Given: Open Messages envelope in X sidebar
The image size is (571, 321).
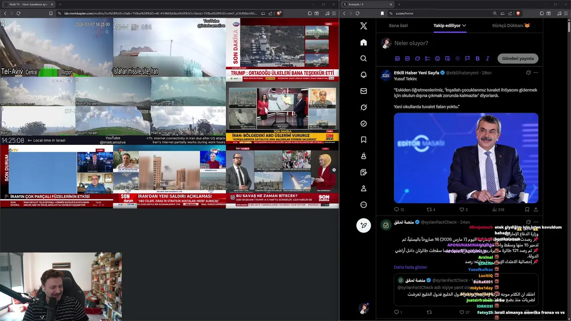Looking at the screenshot, I should (x=364, y=91).
